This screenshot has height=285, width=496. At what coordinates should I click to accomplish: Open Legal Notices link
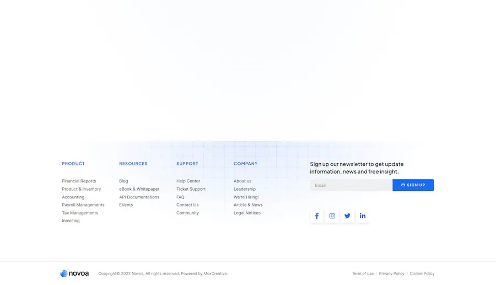247,213
